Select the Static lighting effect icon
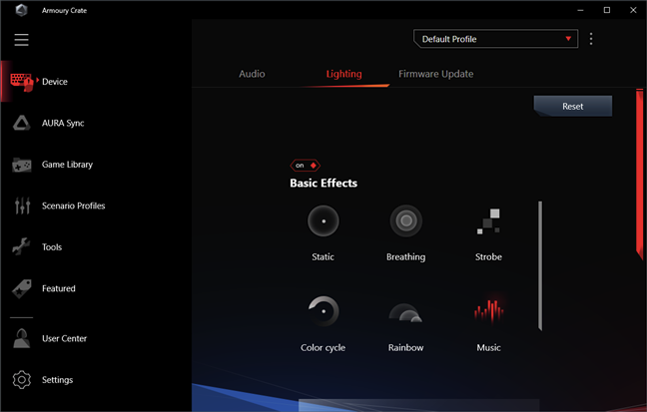 click(323, 221)
